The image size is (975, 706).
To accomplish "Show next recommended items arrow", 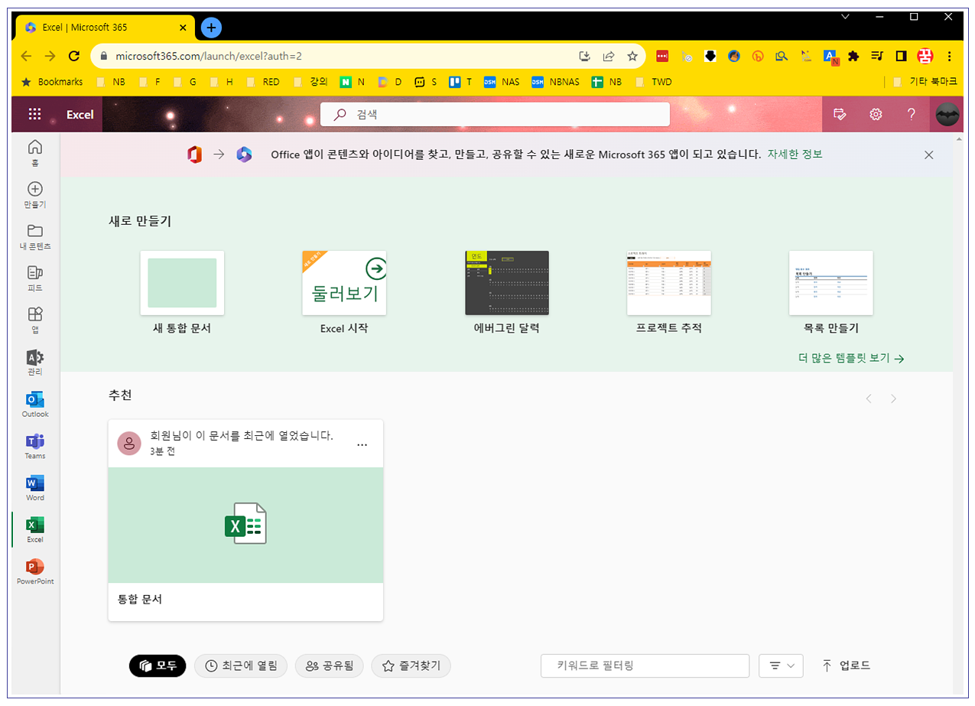I will pos(893,399).
